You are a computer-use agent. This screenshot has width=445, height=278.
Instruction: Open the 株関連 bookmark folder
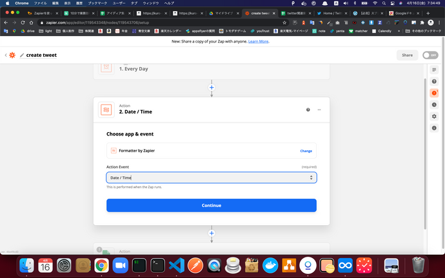86,31
